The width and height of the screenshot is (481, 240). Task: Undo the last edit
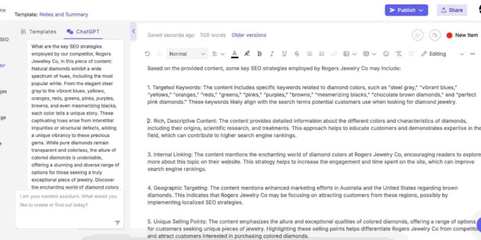pyautogui.click(x=148, y=54)
